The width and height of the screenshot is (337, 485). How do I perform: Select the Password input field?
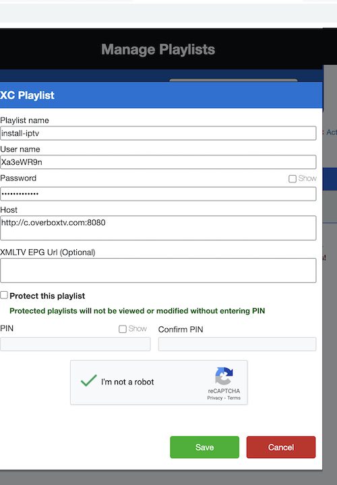pos(158,194)
